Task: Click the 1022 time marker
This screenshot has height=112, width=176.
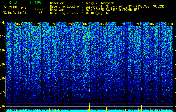Action: pos(36,24)
